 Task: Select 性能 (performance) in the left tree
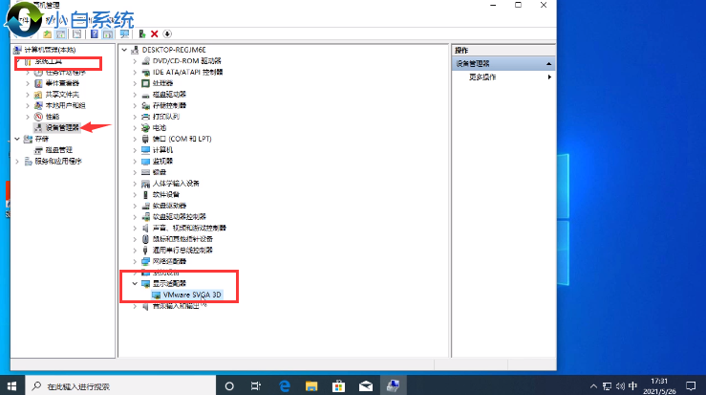click(53, 117)
